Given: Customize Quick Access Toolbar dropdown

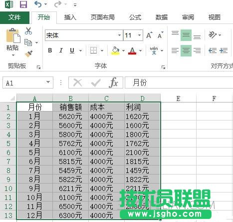Looking at the screenshot, I should pyautogui.click(x=75, y=5).
